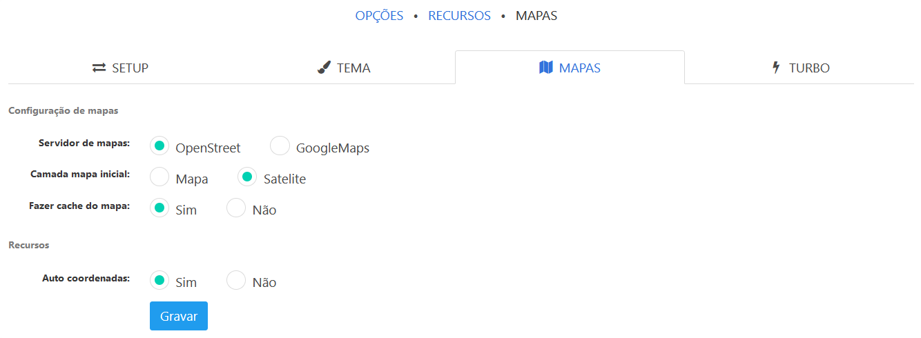Click the MAPAS breadcrumb text at the top
Image resolution: width=921 pixels, height=338 pixels.
[x=536, y=16]
